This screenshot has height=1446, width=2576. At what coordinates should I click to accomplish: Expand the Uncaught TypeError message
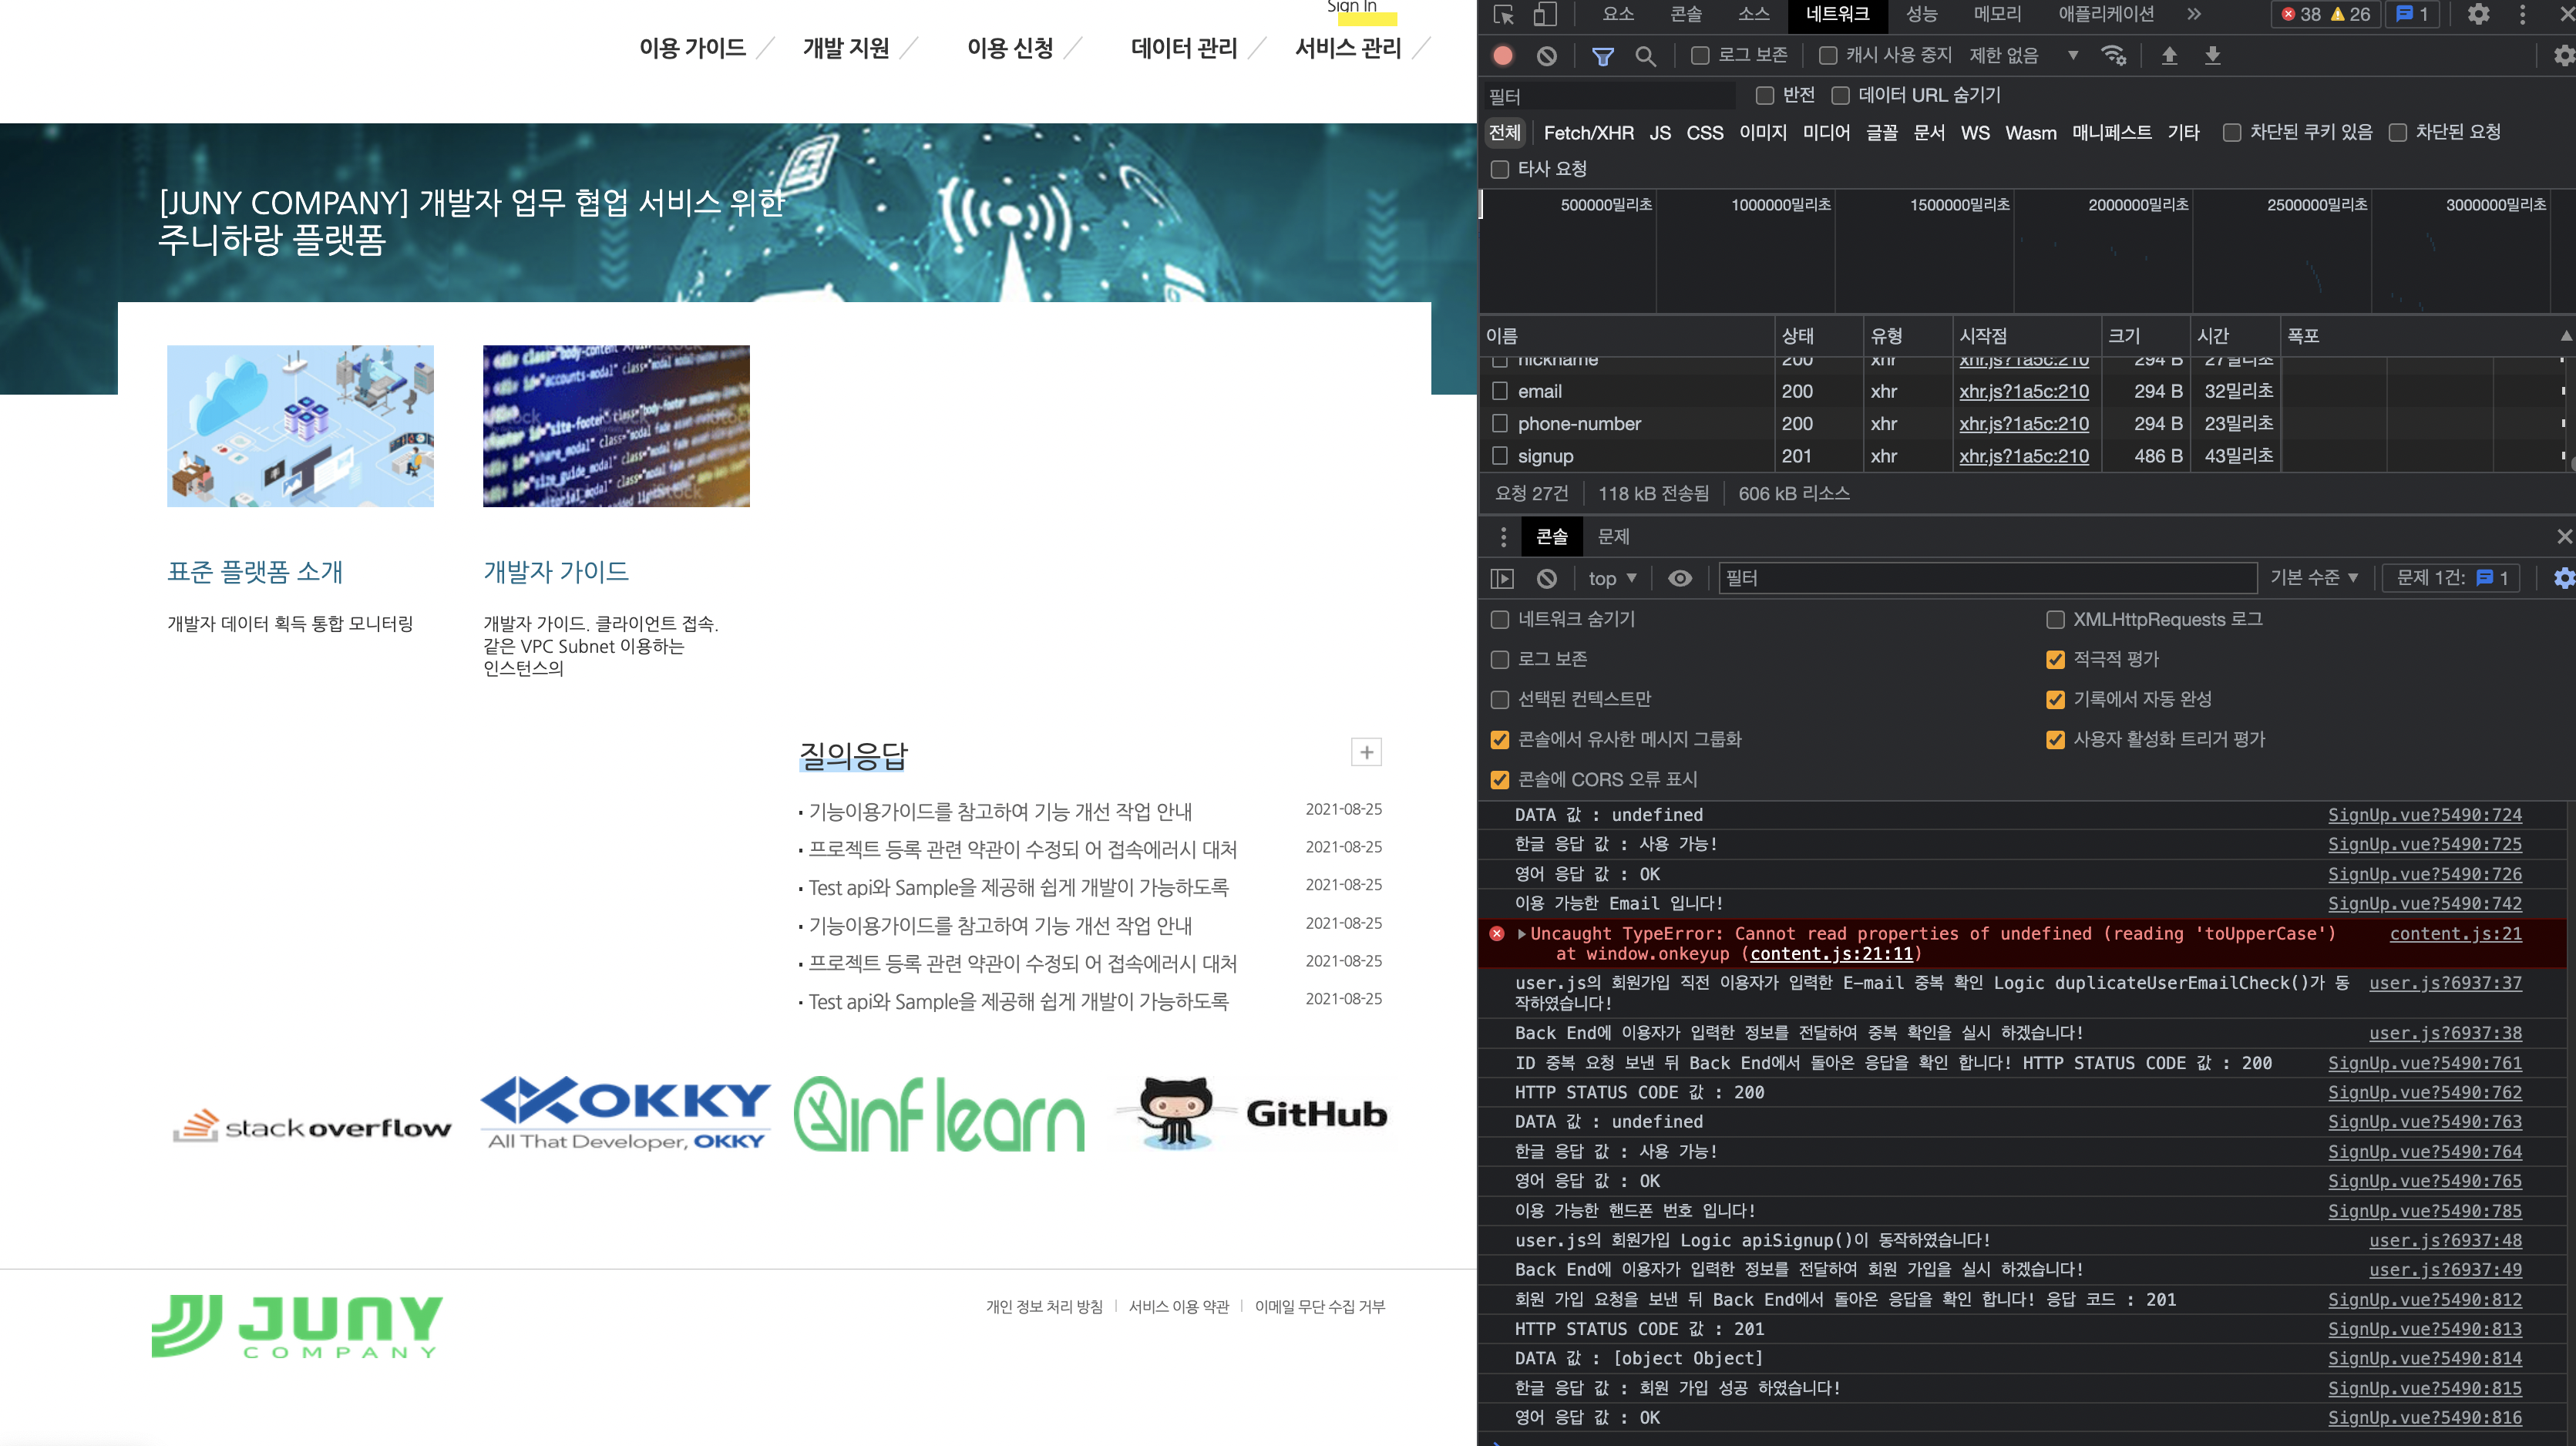point(1522,934)
